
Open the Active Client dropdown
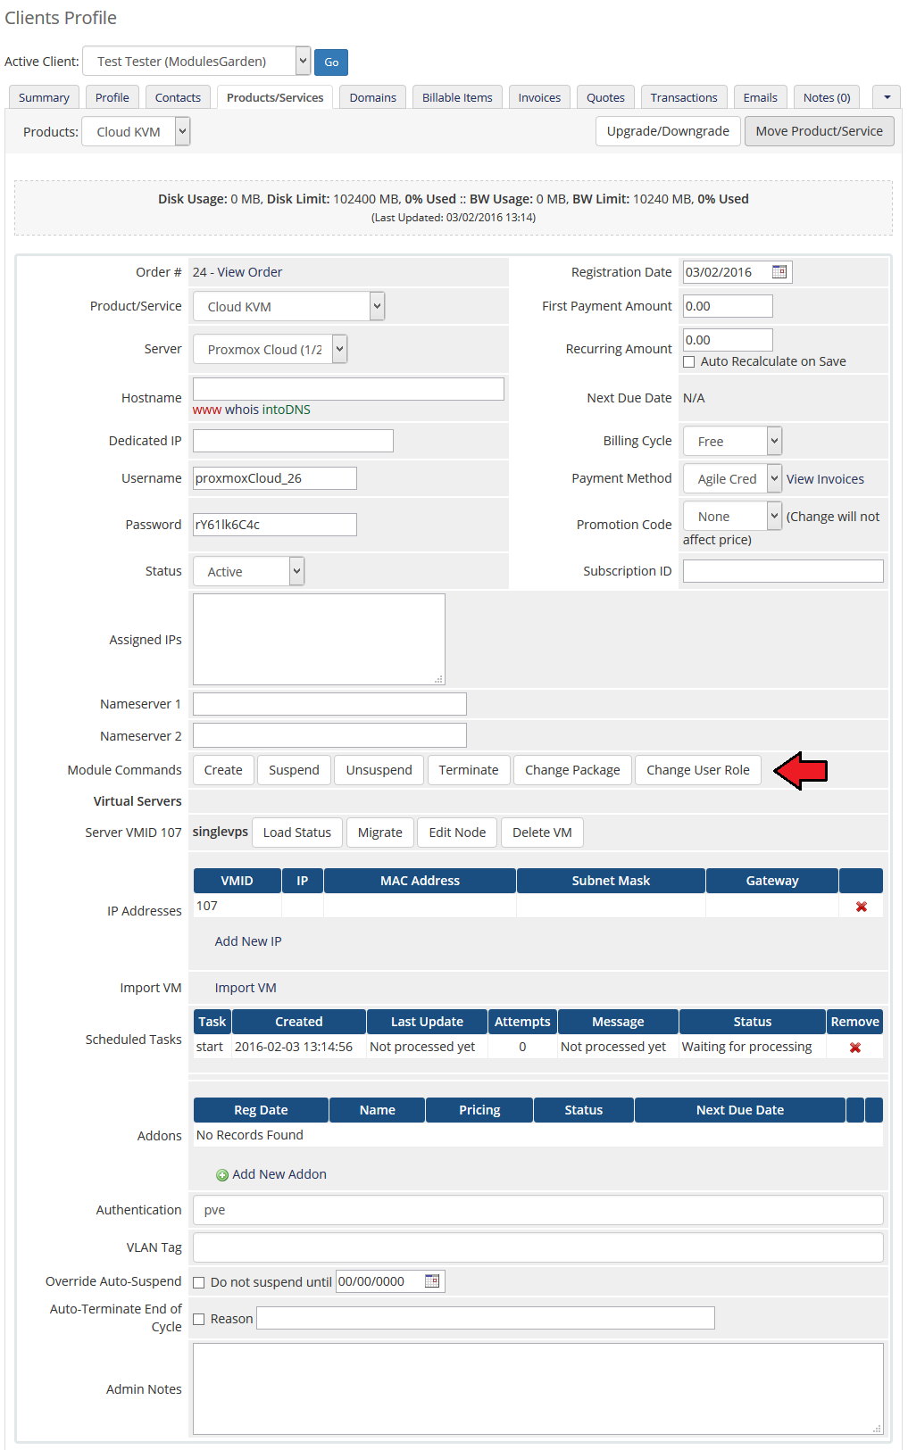[196, 62]
